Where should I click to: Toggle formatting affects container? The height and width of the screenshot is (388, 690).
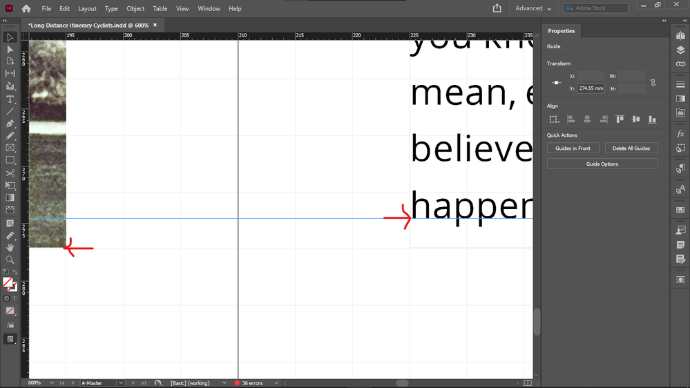click(6, 298)
